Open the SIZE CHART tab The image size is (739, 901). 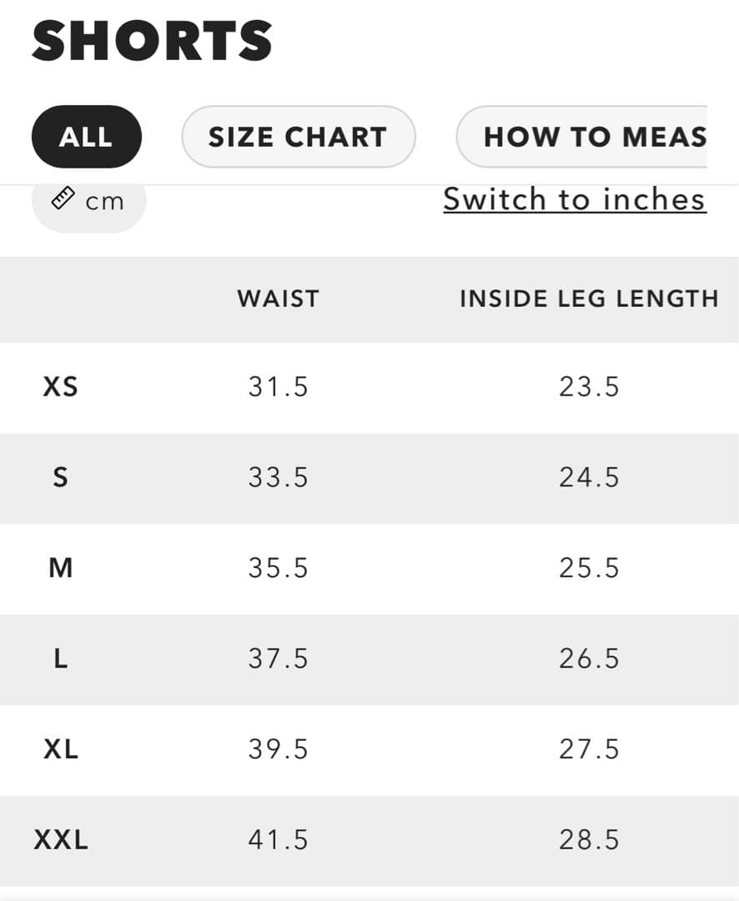(x=298, y=137)
